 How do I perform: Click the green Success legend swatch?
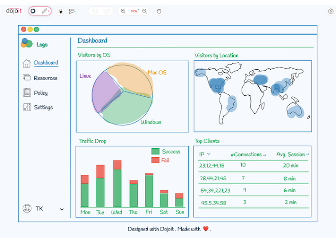(155, 151)
